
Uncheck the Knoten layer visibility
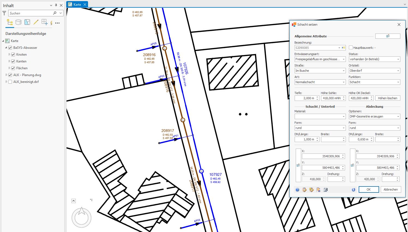[13, 55]
